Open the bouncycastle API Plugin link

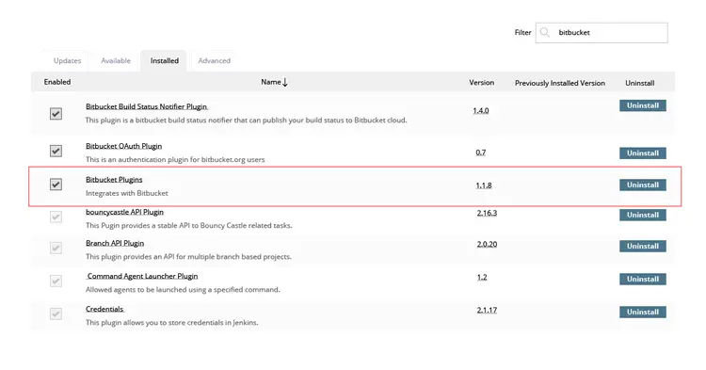pos(124,212)
